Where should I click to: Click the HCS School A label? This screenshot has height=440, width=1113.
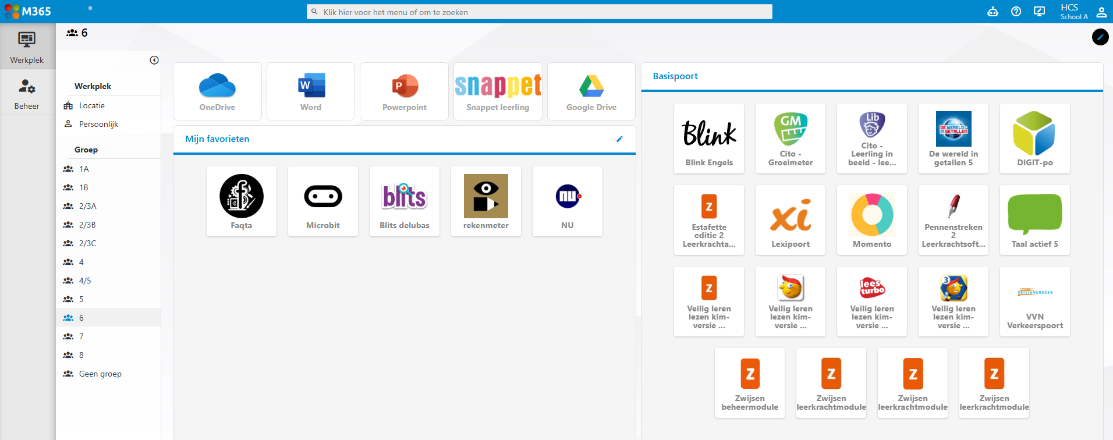[x=1074, y=12]
